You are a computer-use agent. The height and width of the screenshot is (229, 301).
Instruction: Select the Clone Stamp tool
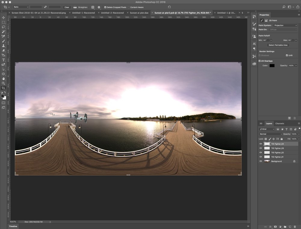coord(3,46)
